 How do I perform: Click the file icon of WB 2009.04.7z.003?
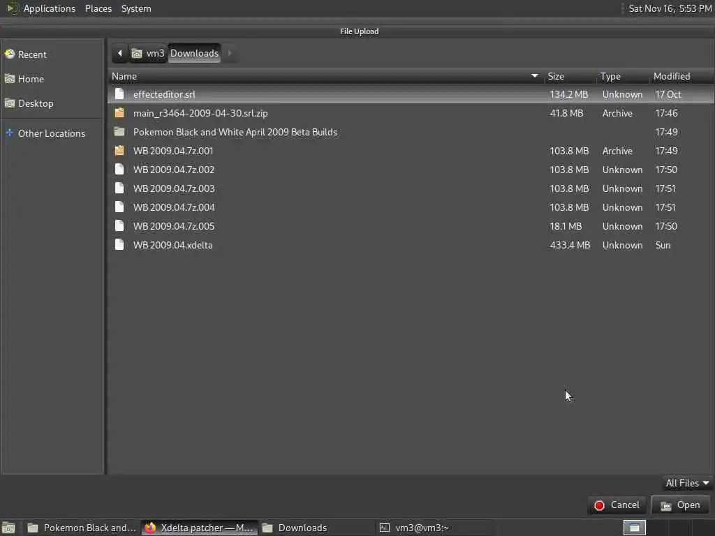point(119,188)
